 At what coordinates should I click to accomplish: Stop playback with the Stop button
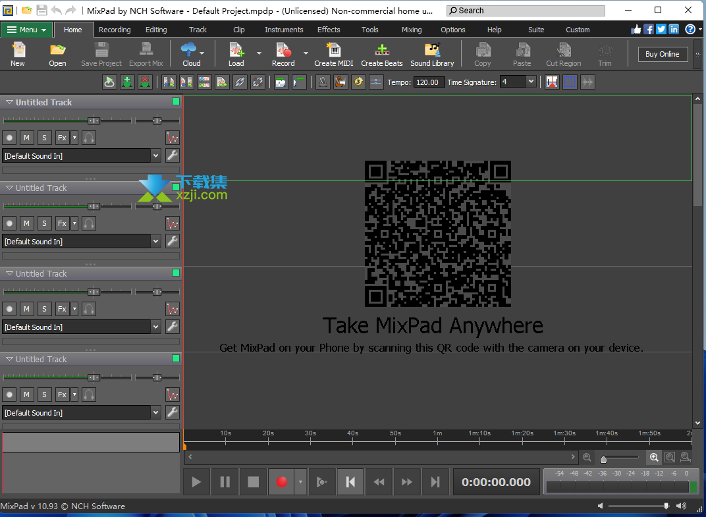point(253,482)
